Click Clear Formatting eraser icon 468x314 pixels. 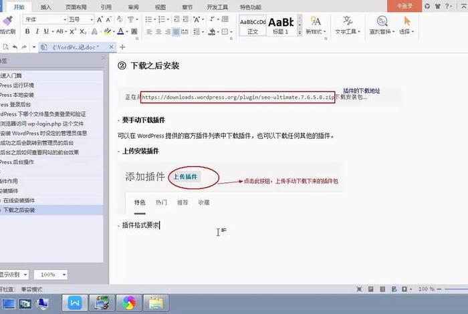(120, 19)
